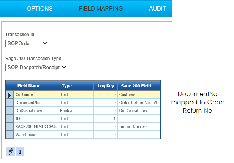Sort by Field Name column header
This screenshot has height=163, width=234.
(36, 86)
